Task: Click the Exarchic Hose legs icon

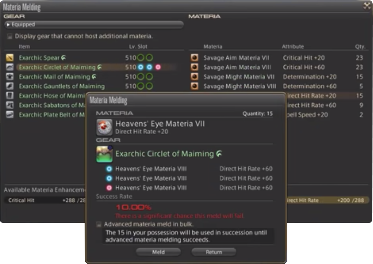Action: point(10,96)
